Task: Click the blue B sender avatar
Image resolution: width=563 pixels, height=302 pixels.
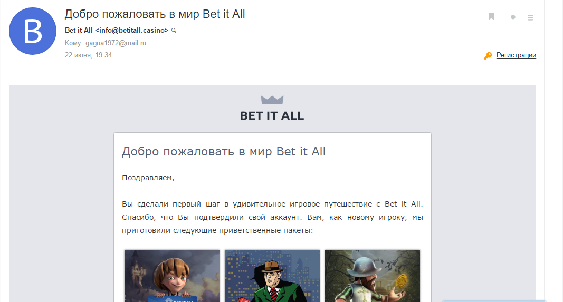Action: (x=33, y=31)
